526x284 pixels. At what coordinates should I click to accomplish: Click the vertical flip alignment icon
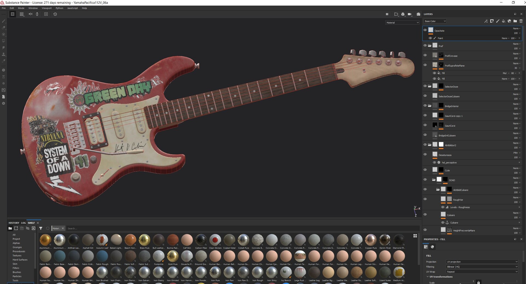click(x=37, y=14)
